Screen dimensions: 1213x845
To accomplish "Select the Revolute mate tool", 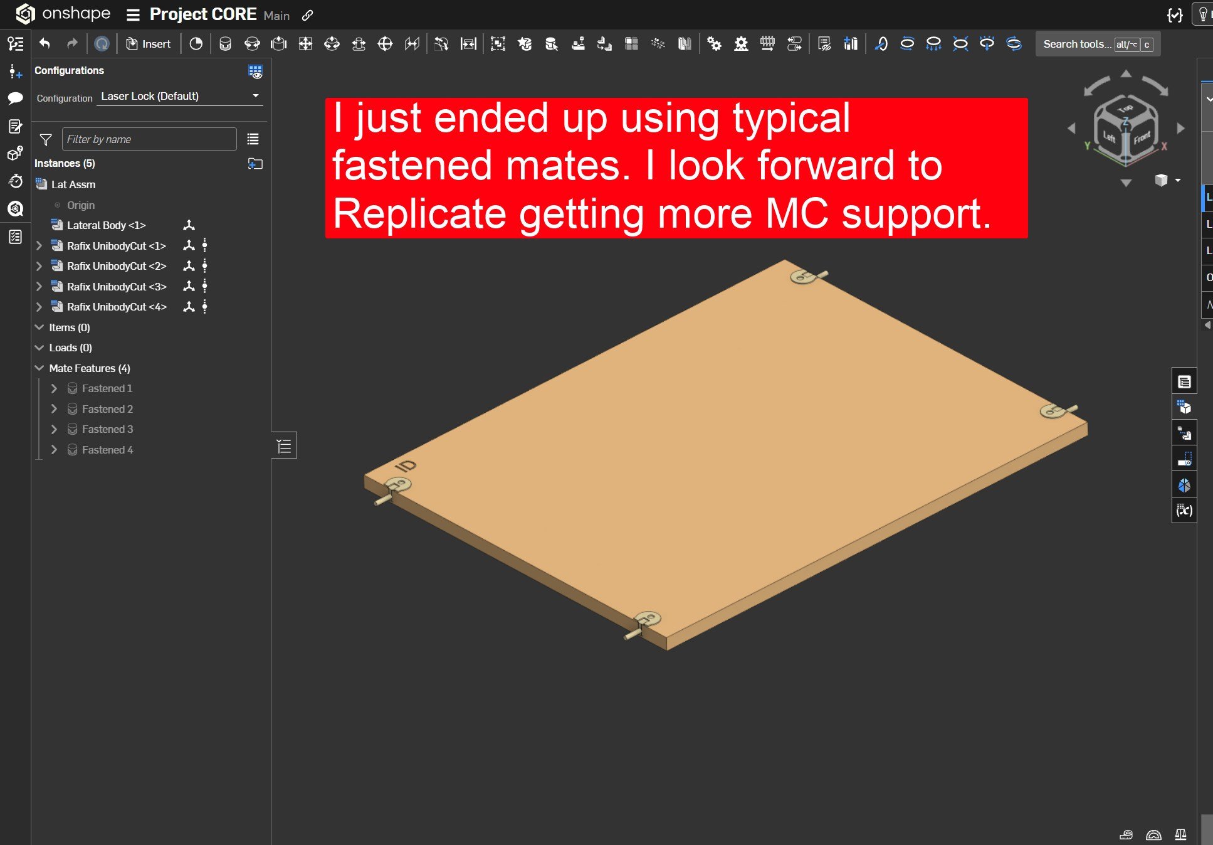I will coord(252,44).
